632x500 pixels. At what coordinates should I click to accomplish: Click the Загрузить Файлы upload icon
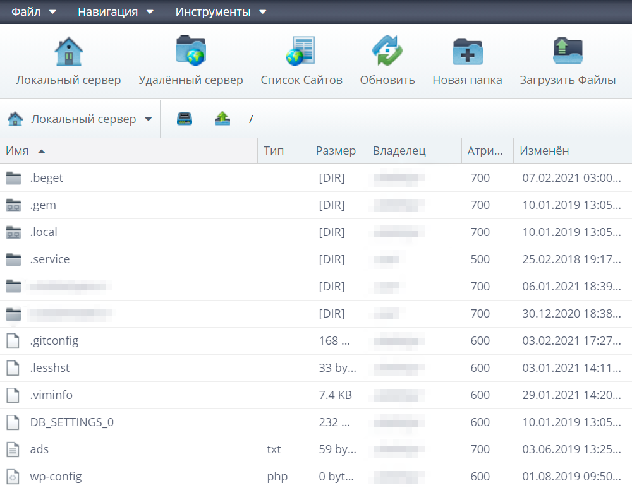click(567, 52)
